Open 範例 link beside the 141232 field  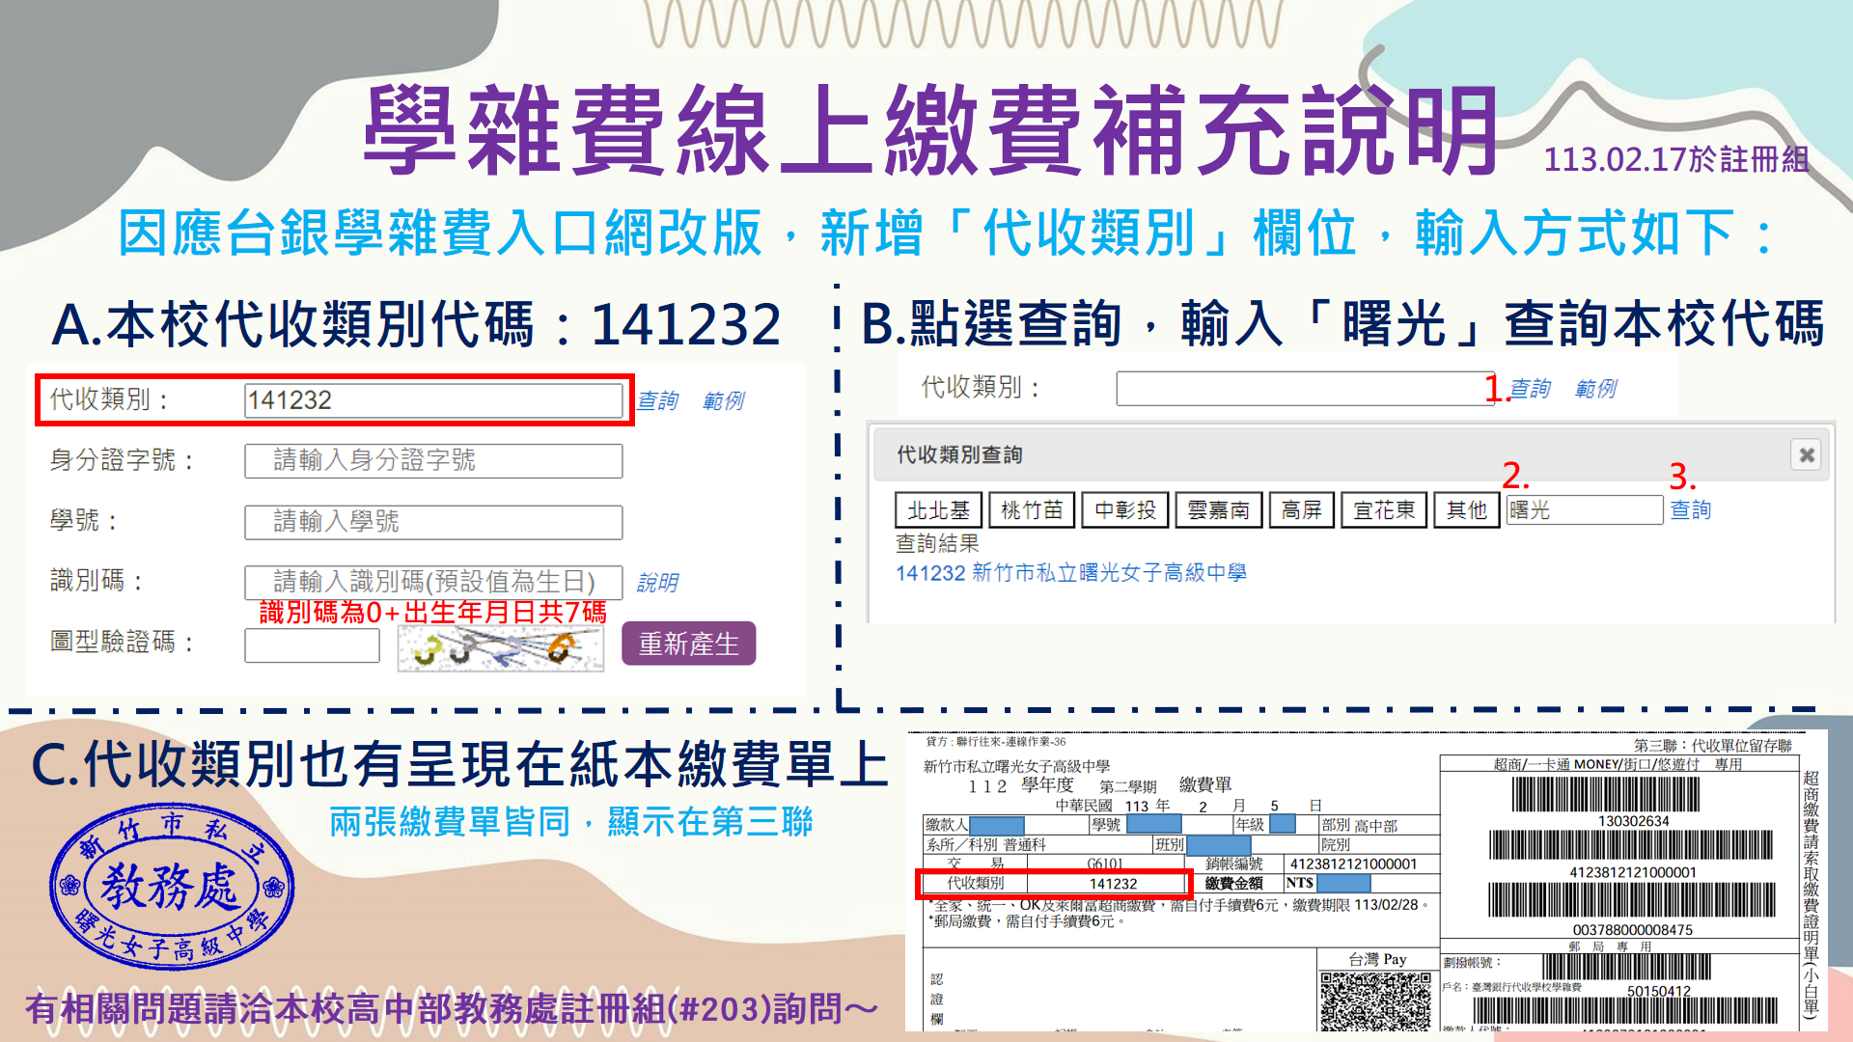pyautogui.click(x=724, y=400)
